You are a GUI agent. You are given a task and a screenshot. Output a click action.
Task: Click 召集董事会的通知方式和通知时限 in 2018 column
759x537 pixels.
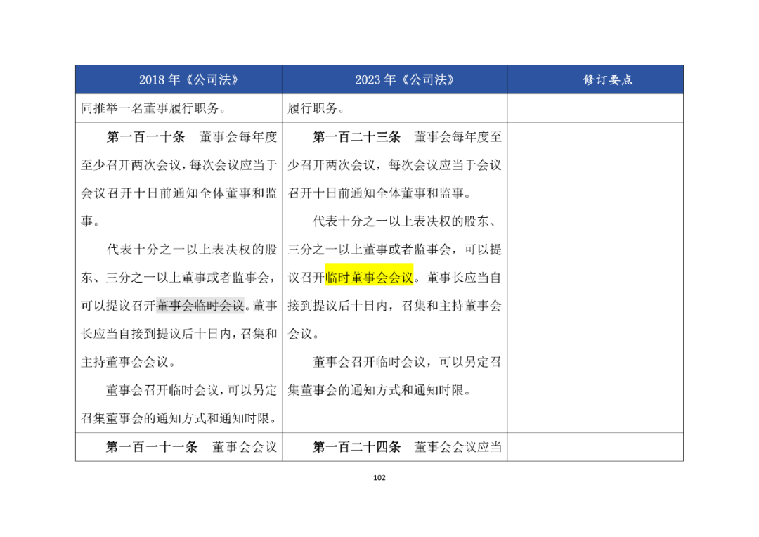(x=179, y=418)
